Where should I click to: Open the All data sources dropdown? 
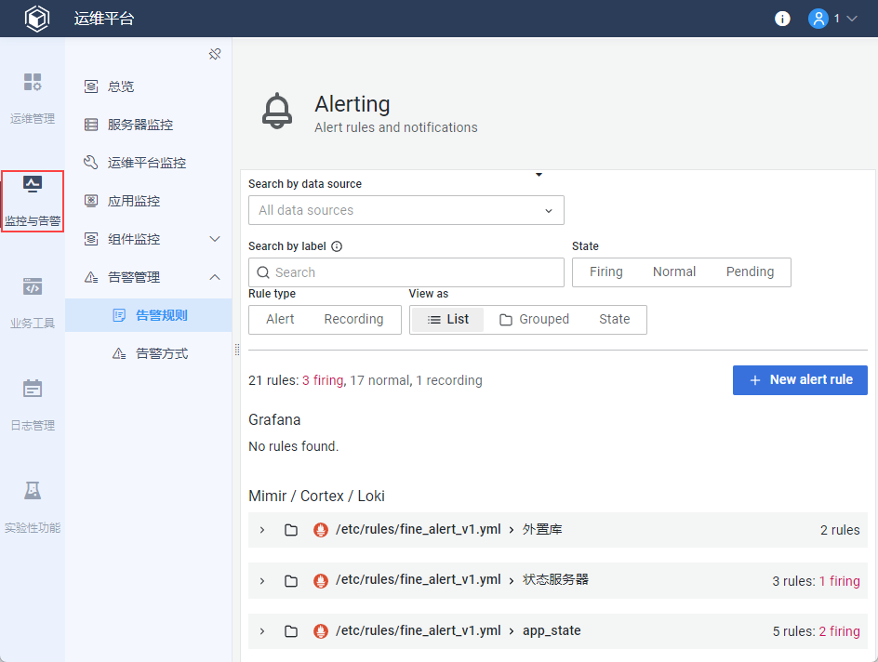406,211
